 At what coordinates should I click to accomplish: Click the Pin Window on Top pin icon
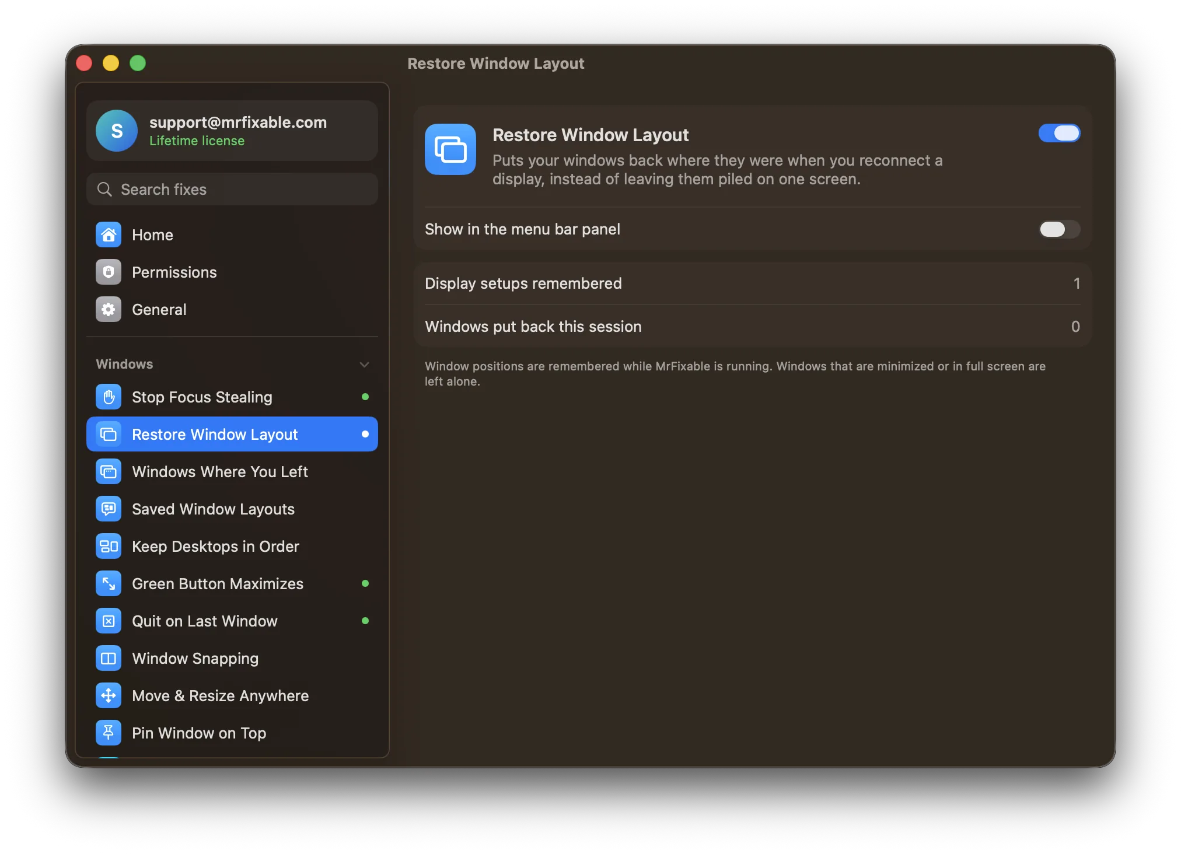pyautogui.click(x=109, y=733)
